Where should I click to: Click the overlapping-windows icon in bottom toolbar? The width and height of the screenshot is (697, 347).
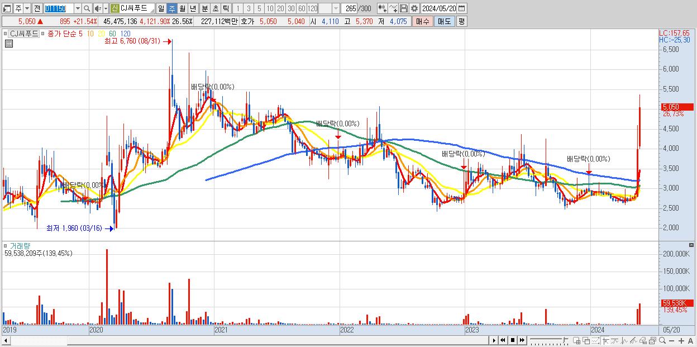click(x=586, y=341)
